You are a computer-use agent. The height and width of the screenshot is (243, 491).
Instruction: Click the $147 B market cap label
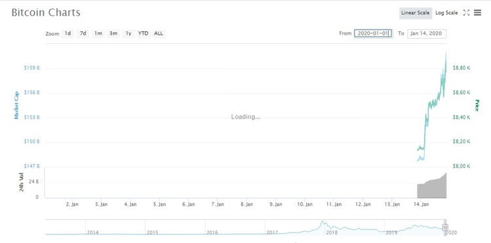coord(32,166)
